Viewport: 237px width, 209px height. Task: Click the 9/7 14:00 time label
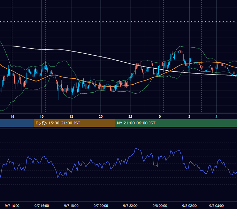[12, 206]
